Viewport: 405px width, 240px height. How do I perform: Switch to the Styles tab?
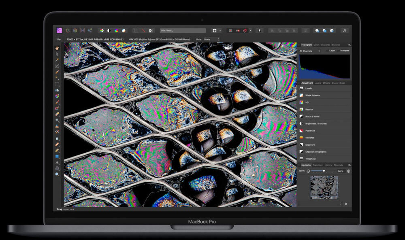(x=335, y=83)
